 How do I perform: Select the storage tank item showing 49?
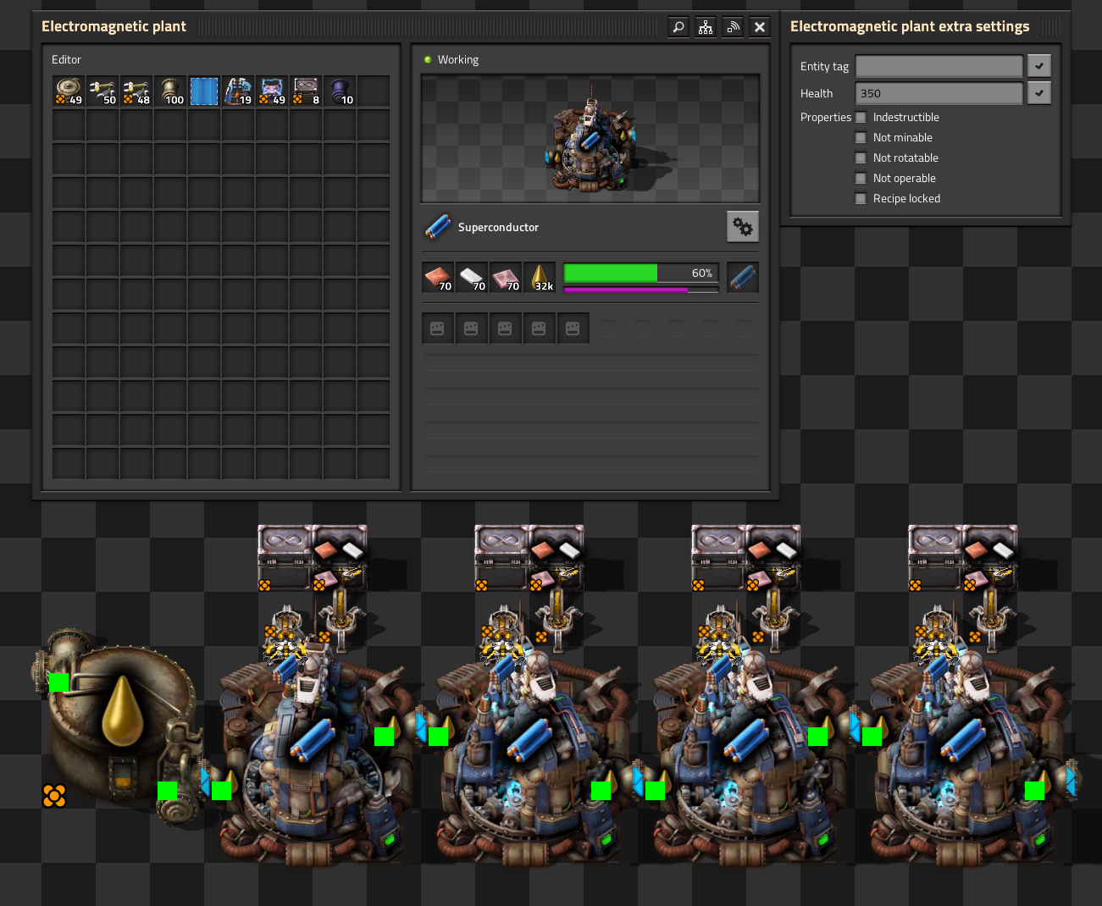point(69,91)
